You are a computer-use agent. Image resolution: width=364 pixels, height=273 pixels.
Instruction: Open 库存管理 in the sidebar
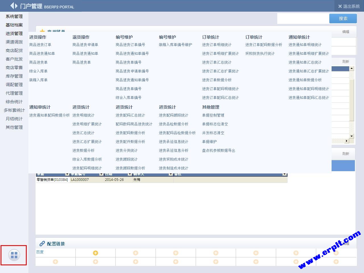(14, 76)
